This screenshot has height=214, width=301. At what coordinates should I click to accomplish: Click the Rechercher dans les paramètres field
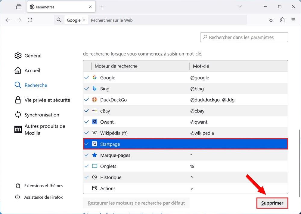244,37
